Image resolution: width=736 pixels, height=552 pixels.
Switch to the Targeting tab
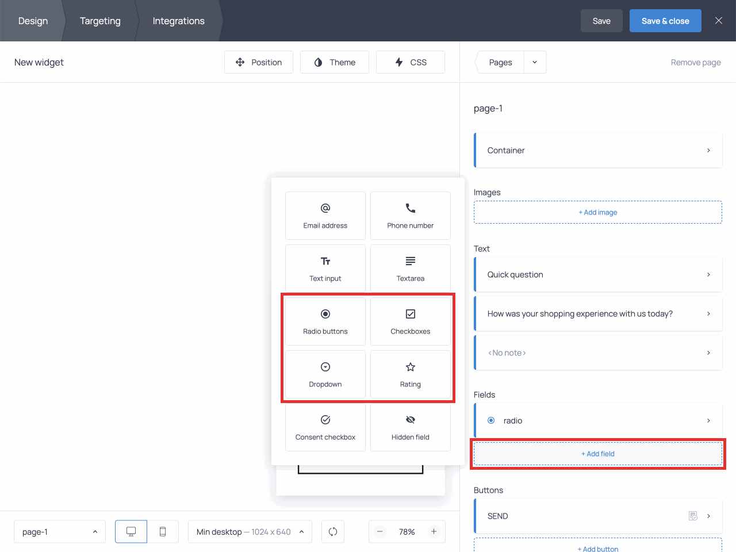pos(100,21)
